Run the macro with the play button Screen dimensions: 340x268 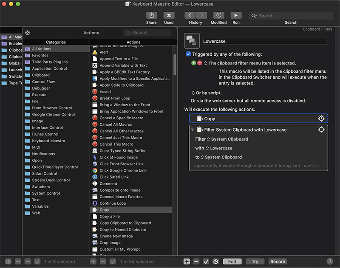click(x=236, y=15)
